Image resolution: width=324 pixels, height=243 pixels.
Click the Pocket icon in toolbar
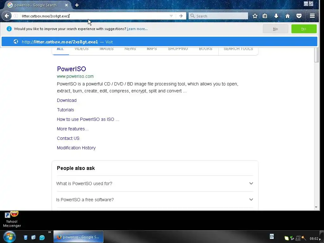click(299, 16)
